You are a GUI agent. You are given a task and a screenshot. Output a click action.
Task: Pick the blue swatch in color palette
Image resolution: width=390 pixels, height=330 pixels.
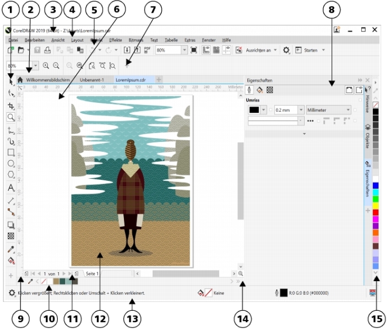click(376, 185)
